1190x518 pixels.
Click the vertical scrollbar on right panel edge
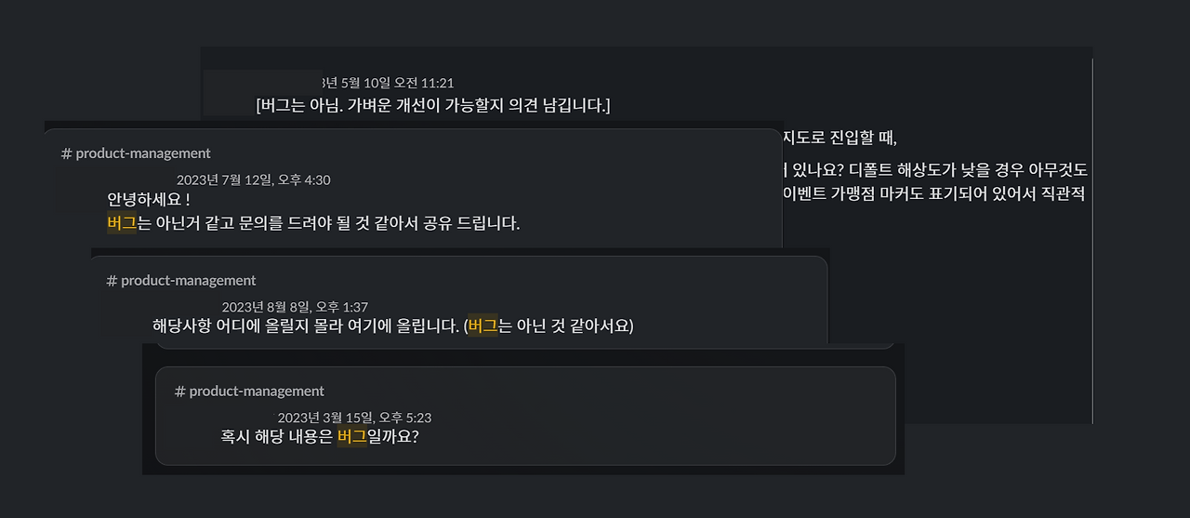[1092, 241]
